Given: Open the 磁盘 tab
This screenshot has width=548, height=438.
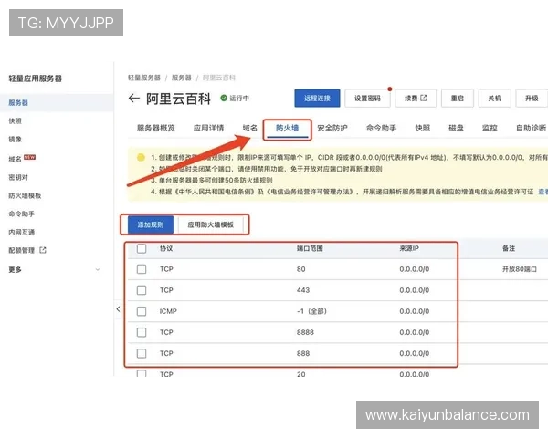Looking at the screenshot, I should (x=456, y=128).
